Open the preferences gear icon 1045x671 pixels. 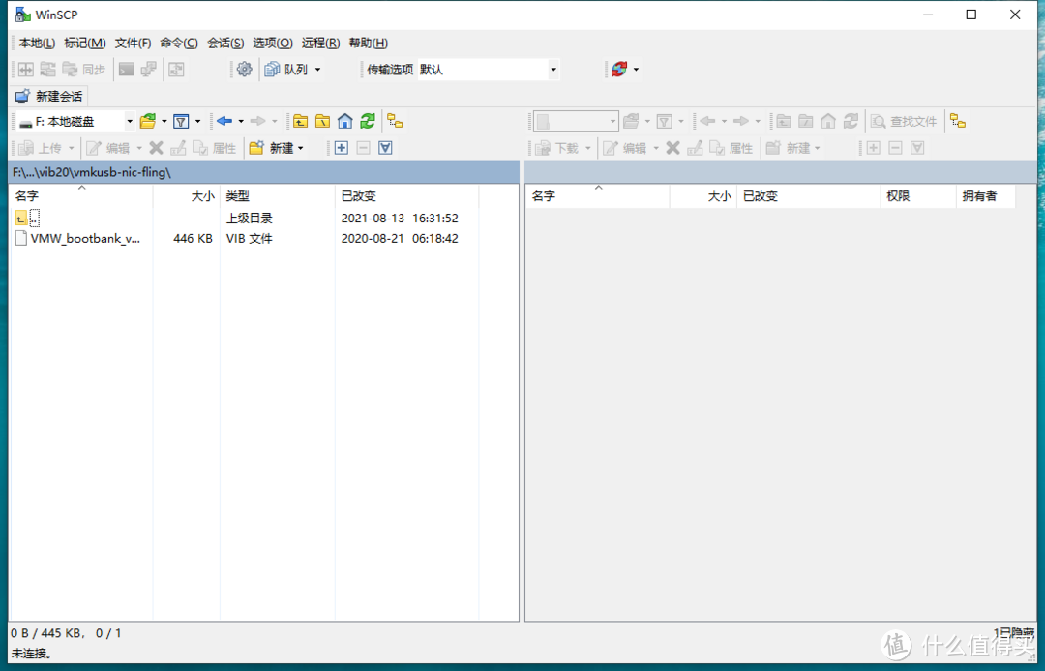[x=245, y=70]
